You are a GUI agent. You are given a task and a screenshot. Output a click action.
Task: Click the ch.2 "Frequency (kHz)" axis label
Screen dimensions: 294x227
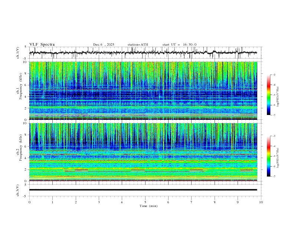21,148
